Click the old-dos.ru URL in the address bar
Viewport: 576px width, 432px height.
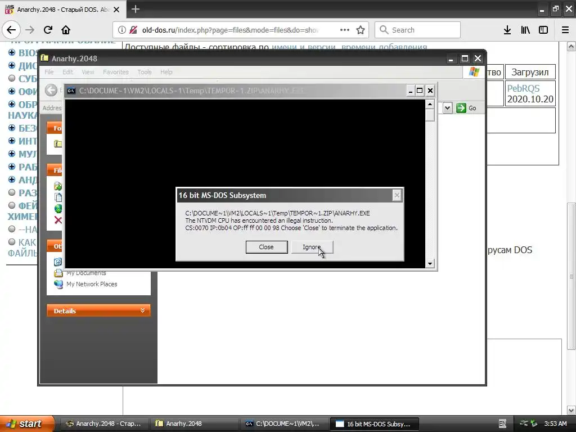tap(230, 30)
